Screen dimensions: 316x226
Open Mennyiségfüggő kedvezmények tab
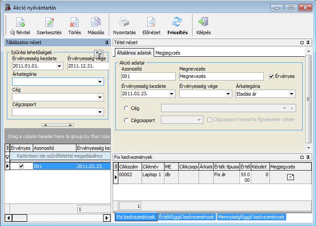(x=251, y=217)
